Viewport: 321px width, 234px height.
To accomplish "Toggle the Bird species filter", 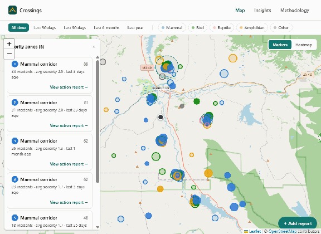I will point(197,28).
